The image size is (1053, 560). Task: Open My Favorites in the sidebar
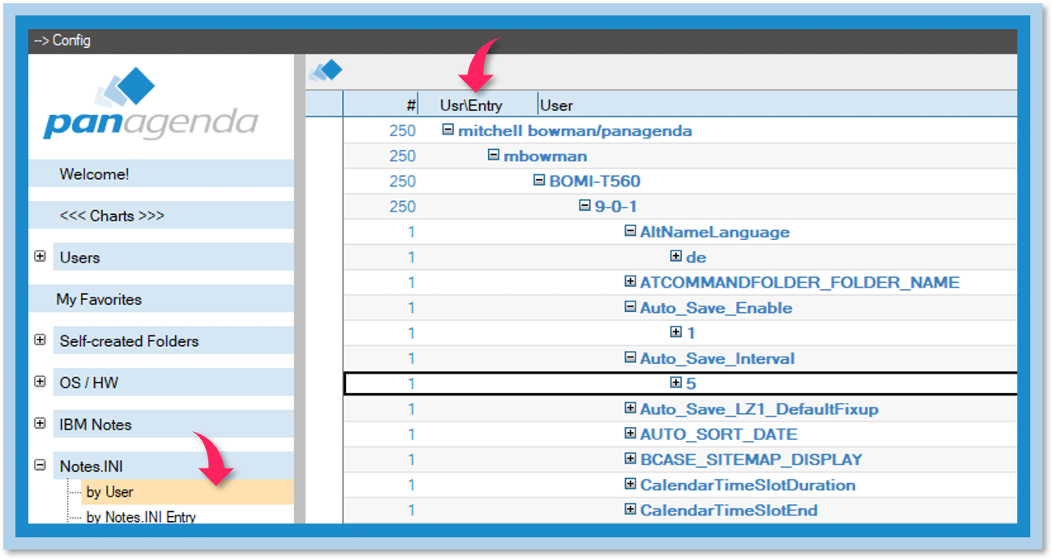(99, 299)
